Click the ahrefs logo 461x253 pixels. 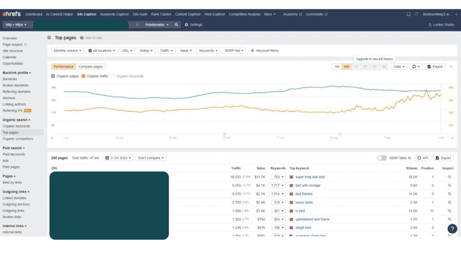[12, 14]
